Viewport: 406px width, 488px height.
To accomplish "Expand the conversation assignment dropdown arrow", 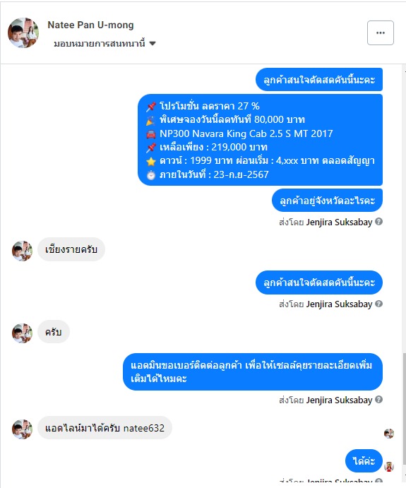I will coord(153,43).
